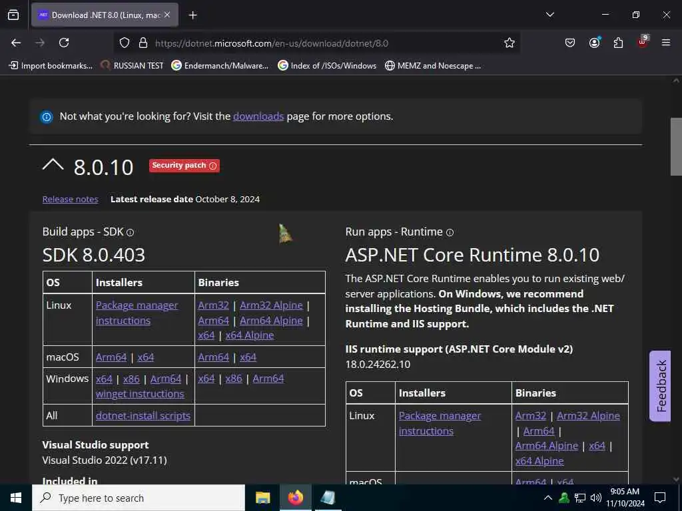Download SDK Linux x64 Alpine binary
This screenshot has width=682, height=511.
point(250,335)
